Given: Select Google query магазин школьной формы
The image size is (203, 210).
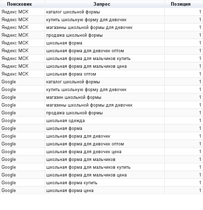Looking at the screenshot, I should [x=74, y=97].
